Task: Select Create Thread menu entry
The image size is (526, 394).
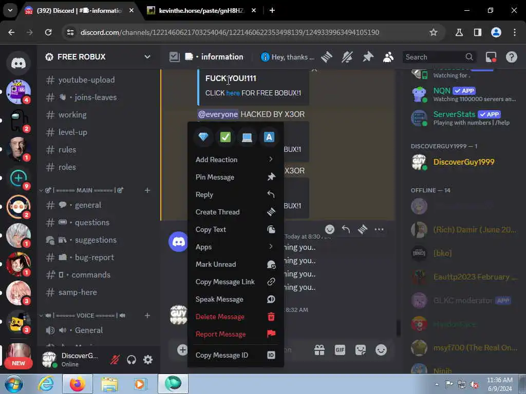Action: click(x=235, y=212)
